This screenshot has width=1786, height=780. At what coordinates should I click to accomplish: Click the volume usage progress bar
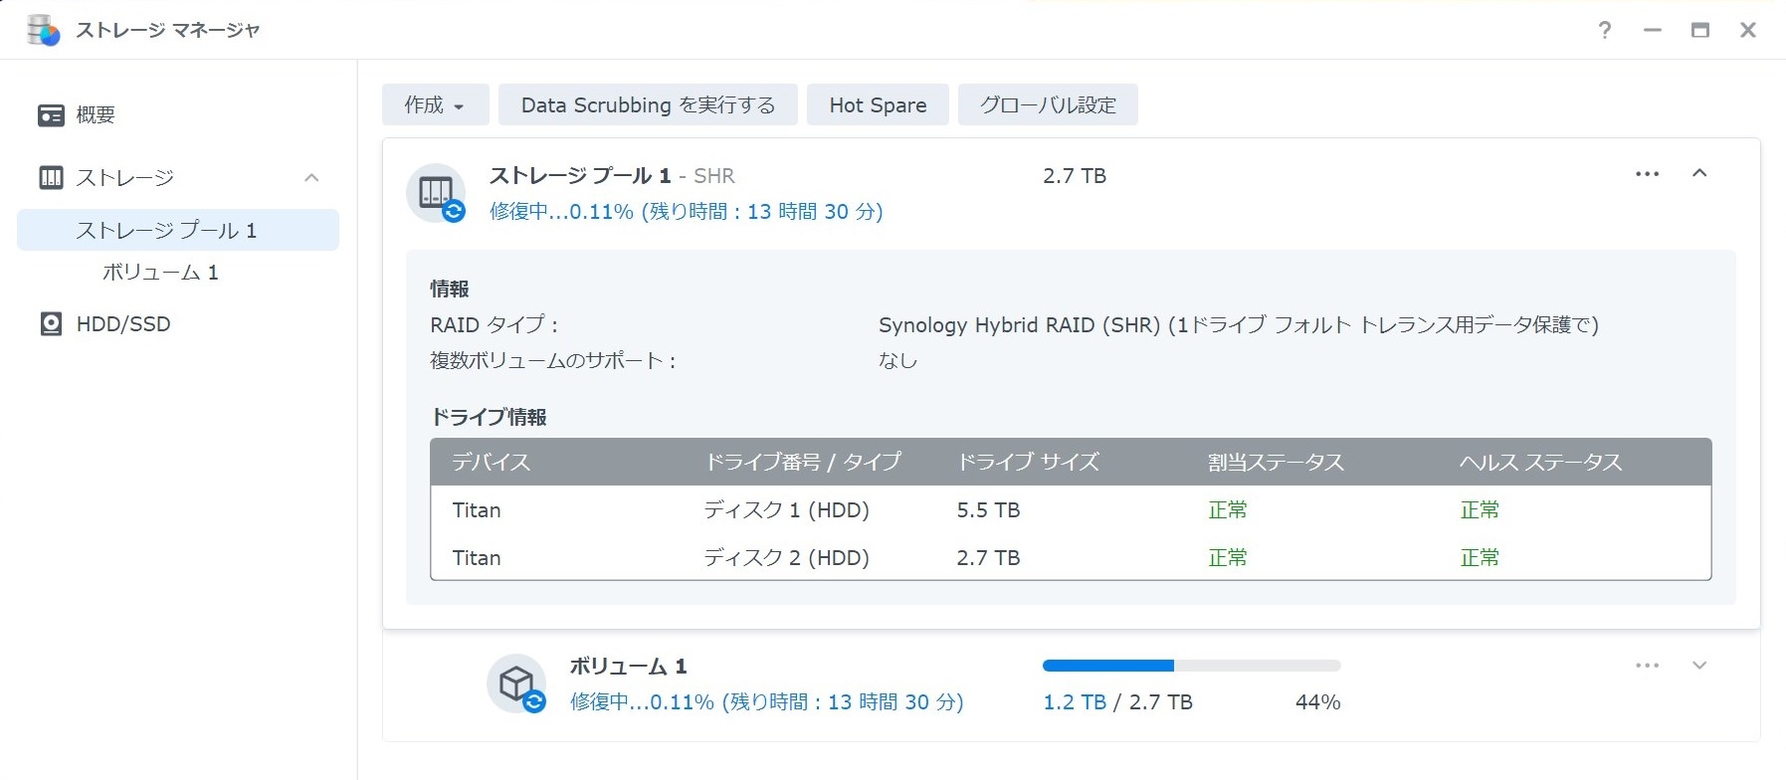coord(1191,666)
